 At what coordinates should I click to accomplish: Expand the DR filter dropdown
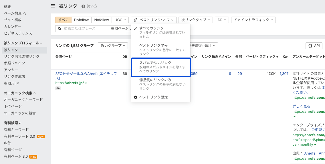click(x=221, y=20)
